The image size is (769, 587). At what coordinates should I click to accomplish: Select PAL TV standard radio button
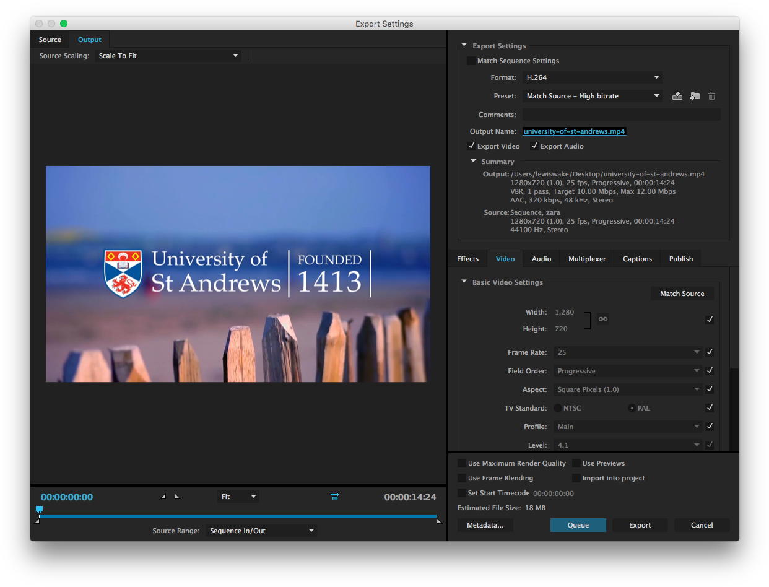(x=632, y=408)
